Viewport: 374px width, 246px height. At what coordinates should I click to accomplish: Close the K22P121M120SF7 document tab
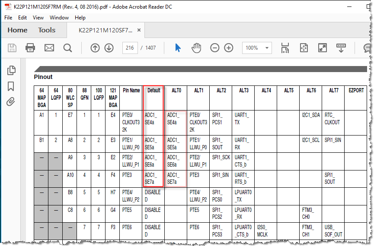coord(139,30)
